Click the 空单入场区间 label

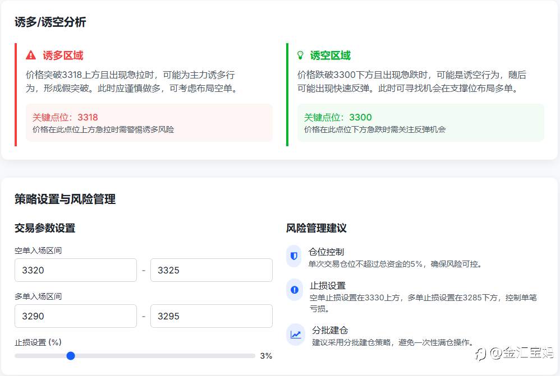click(x=38, y=251)
